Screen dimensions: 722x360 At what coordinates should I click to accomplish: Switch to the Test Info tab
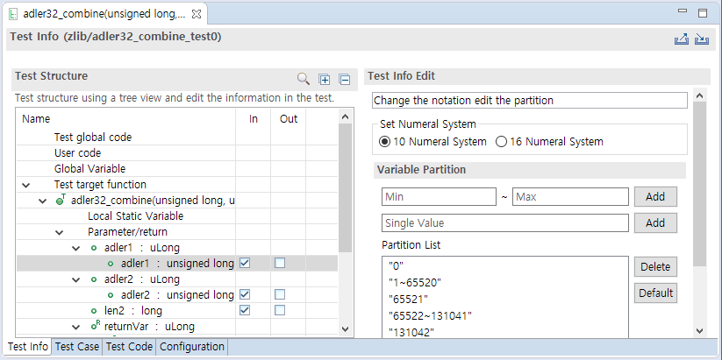[28, 347]
